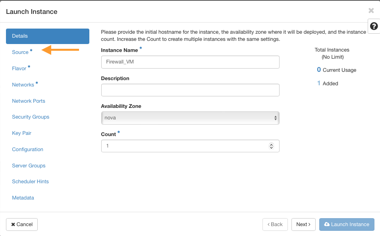Viewport: 380px width, 236px height.
Task: Open the Flavor section
Action: coord(19,69)
